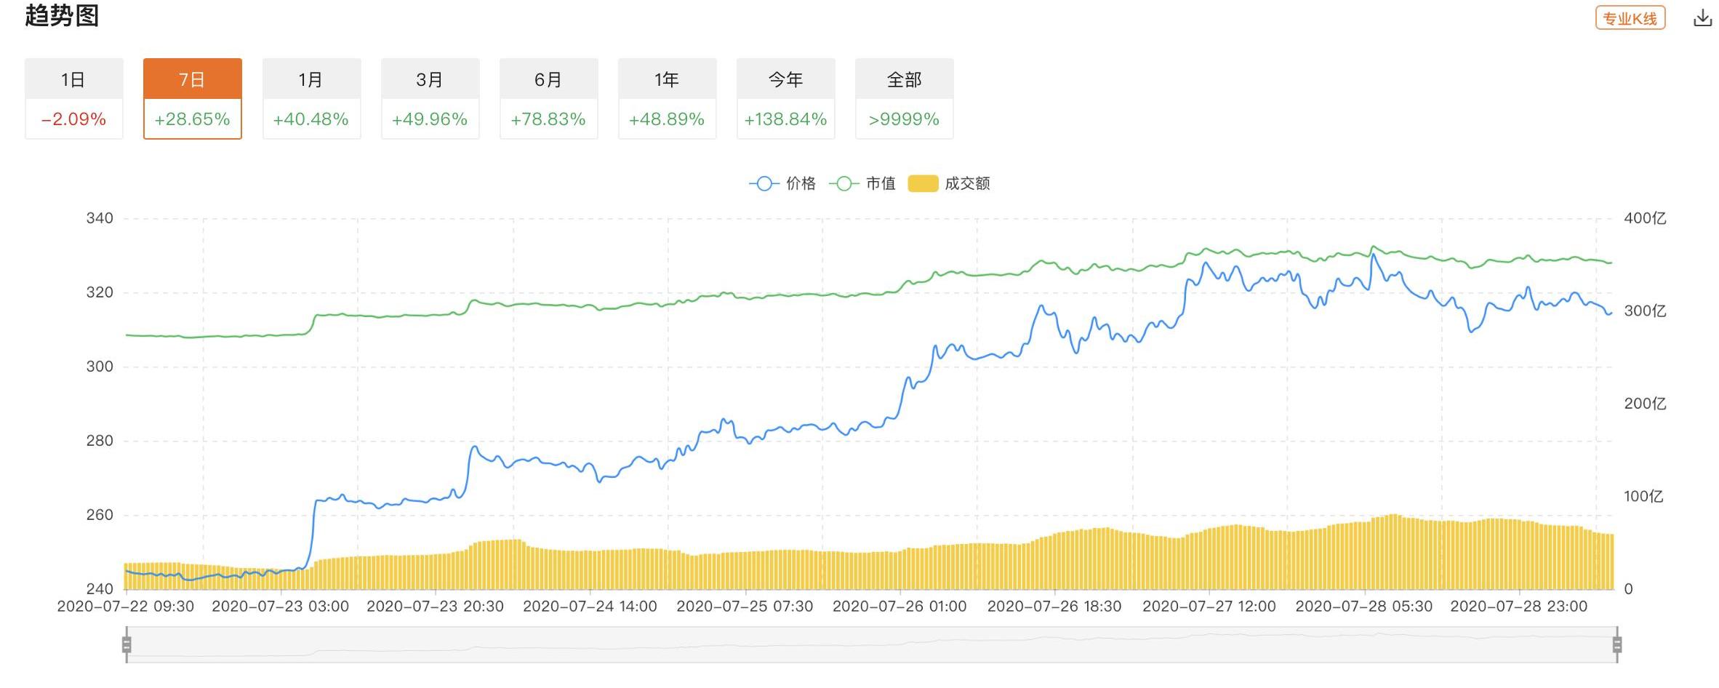Select the 今年 year-to-date tab
1719x688 pixels.
[785, 98]
